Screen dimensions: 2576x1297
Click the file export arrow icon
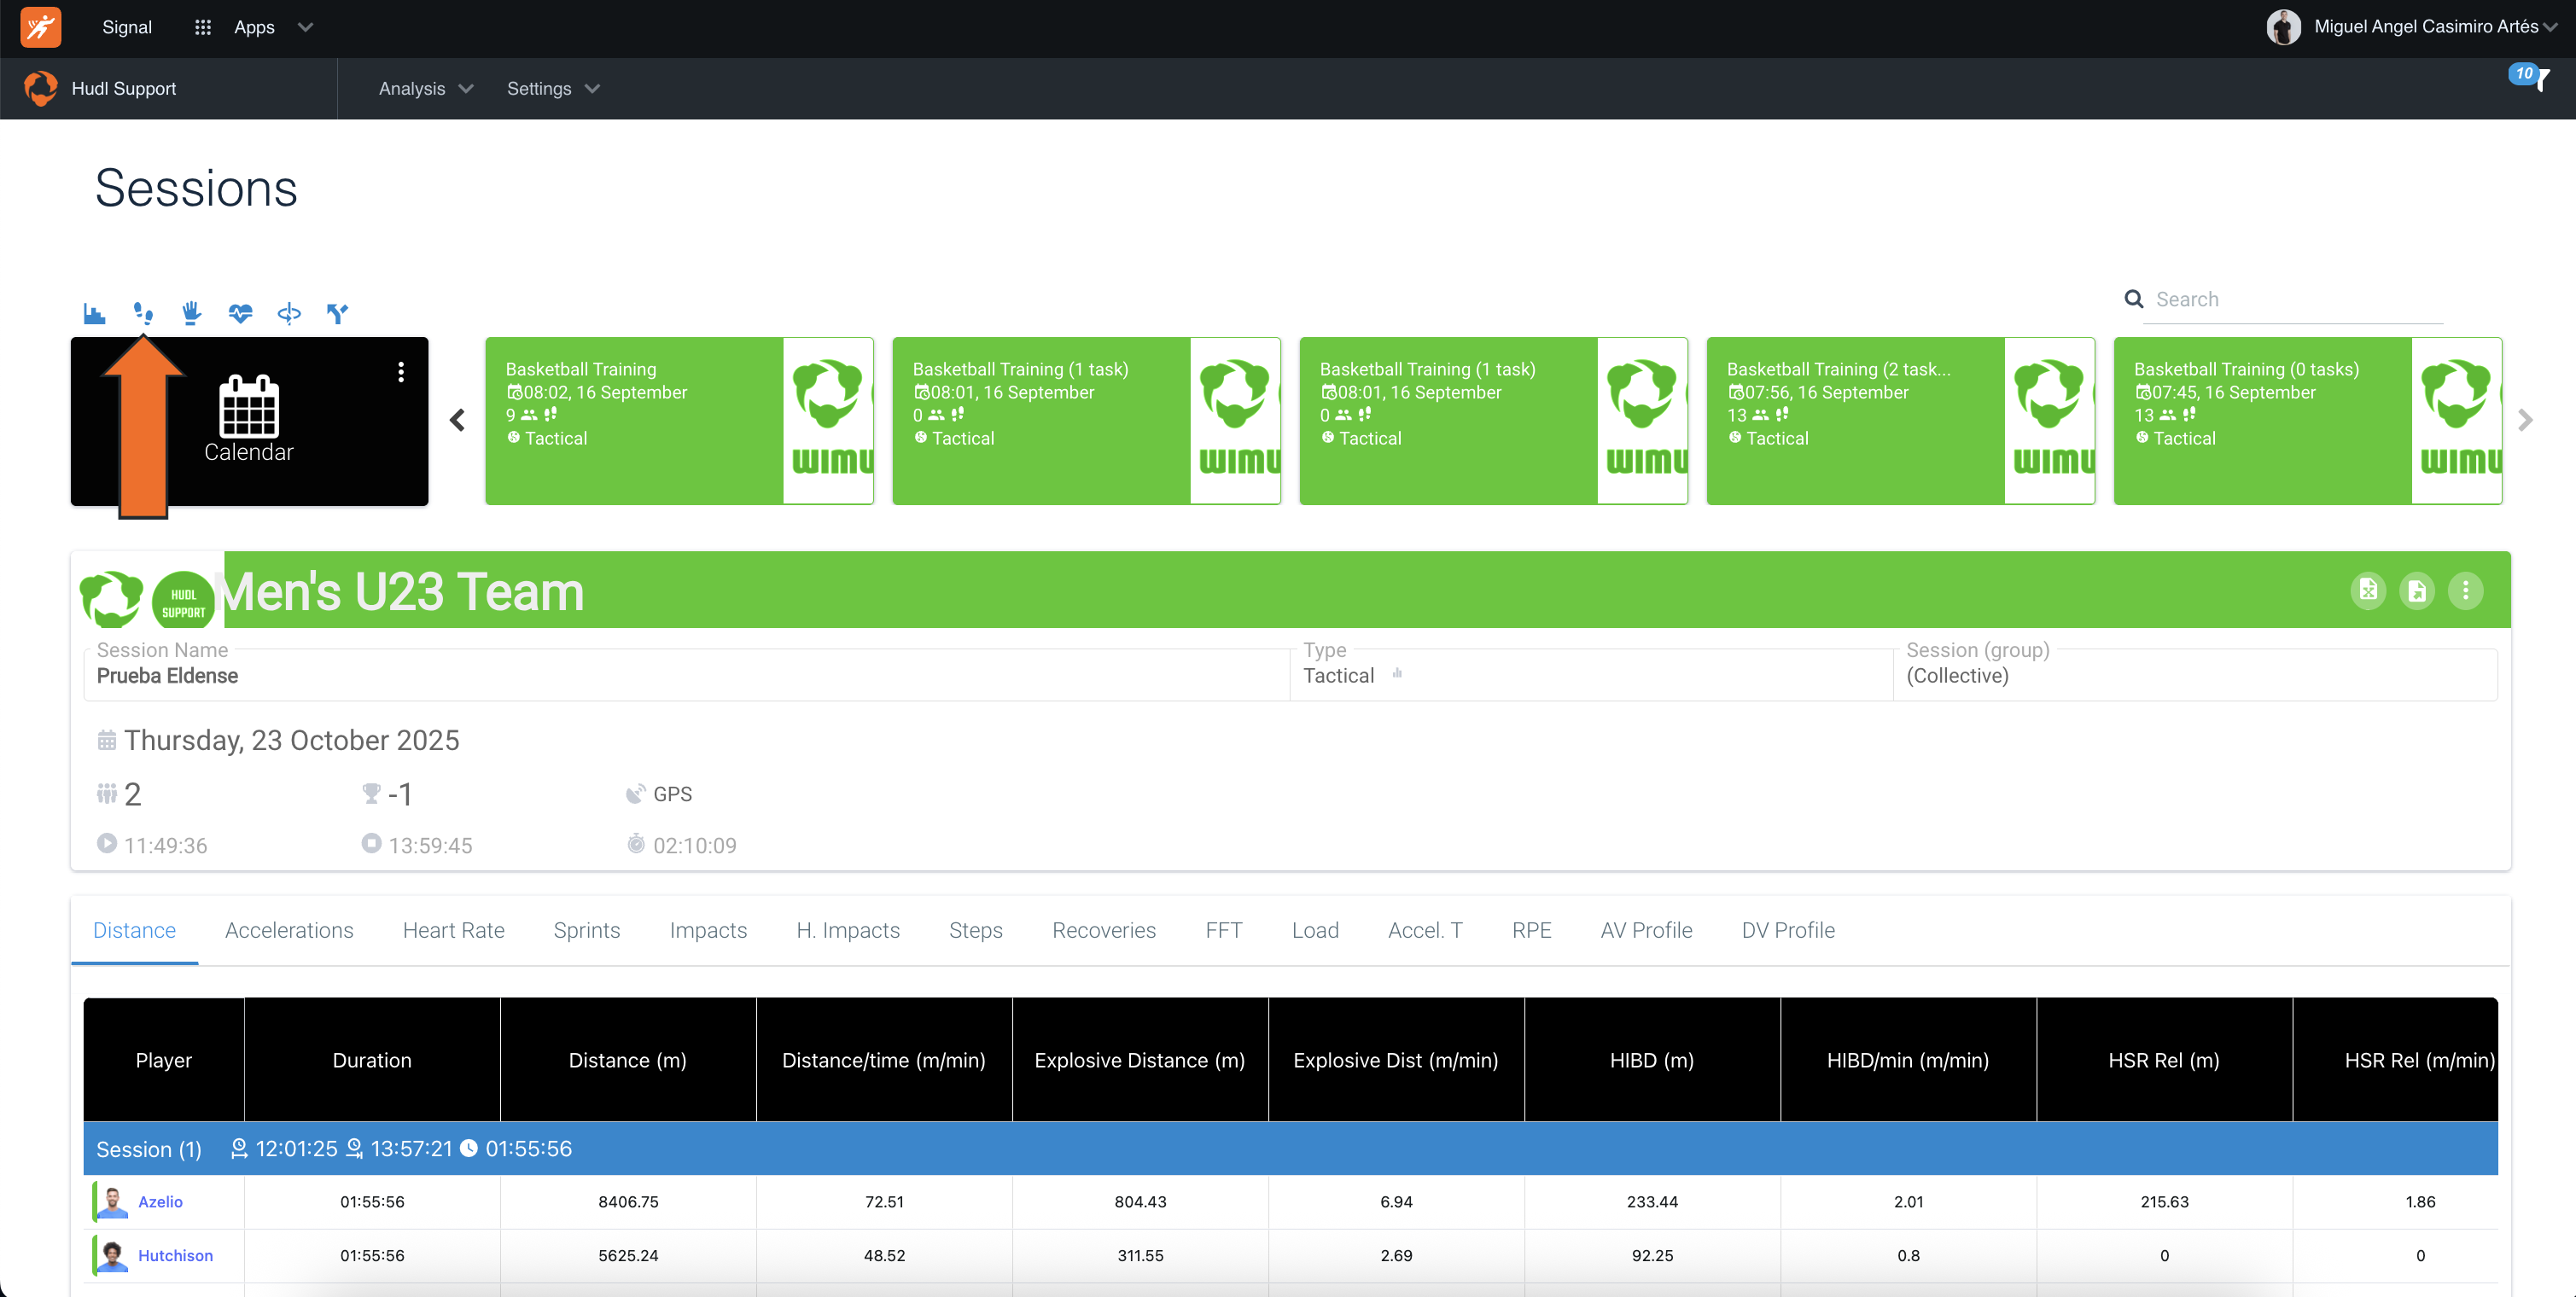[2417, 590]
